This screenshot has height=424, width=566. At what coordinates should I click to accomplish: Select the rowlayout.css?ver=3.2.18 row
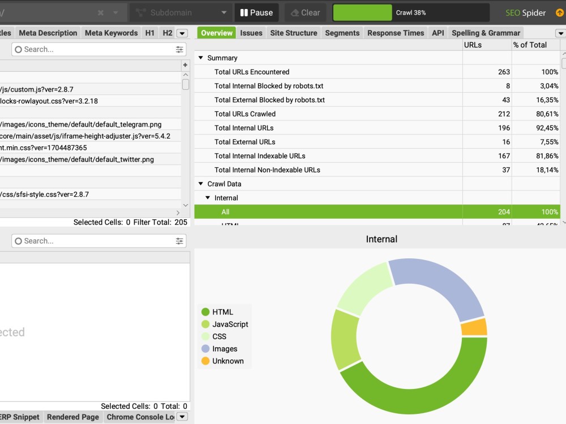pyautogui.click(x=90, y=101)
